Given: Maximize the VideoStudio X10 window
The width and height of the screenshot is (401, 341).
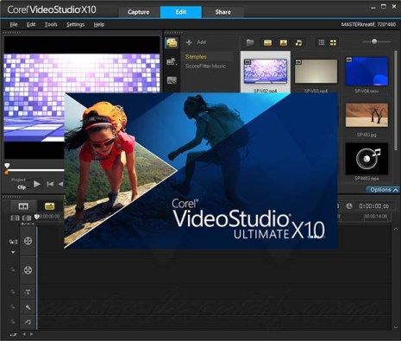Looking at the screenshot, I should click(384, 6).
